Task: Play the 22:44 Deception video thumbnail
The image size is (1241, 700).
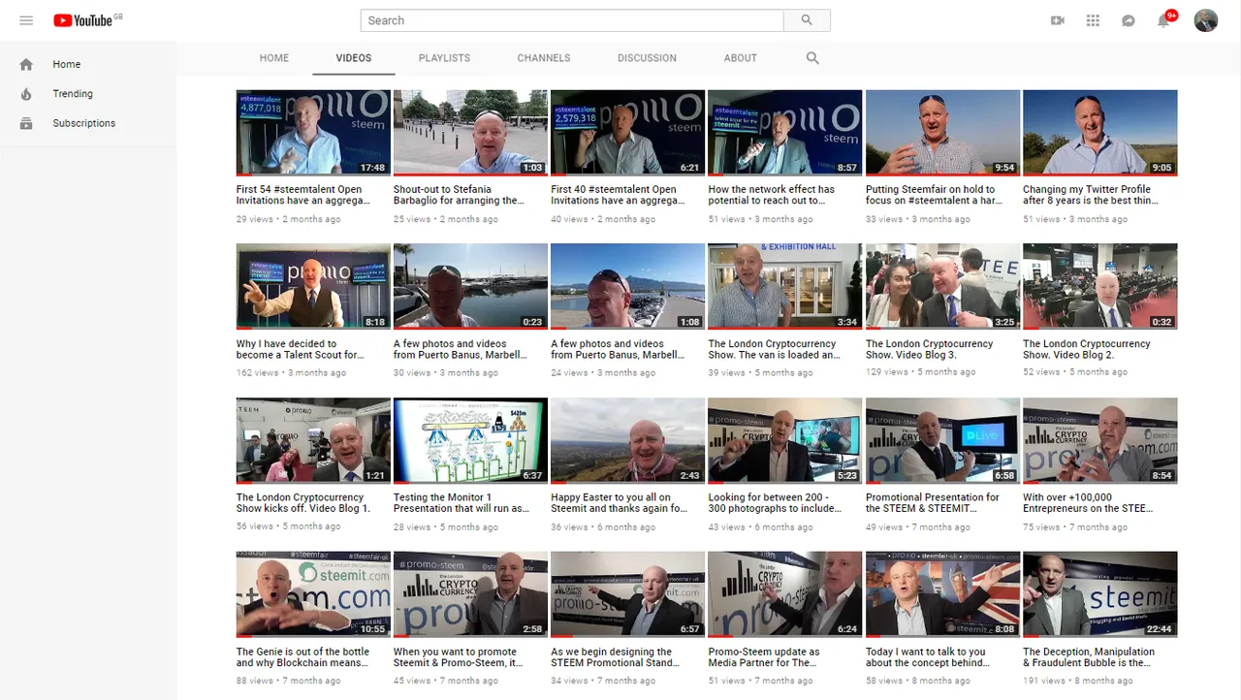Action: pyautogui.click(x=1100, y=595)
